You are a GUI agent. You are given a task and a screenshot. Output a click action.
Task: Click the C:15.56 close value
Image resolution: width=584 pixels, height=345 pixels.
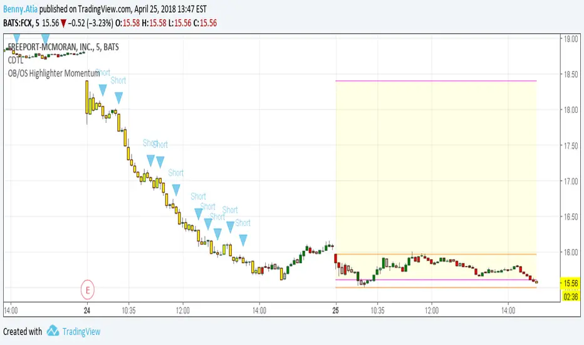205,23
